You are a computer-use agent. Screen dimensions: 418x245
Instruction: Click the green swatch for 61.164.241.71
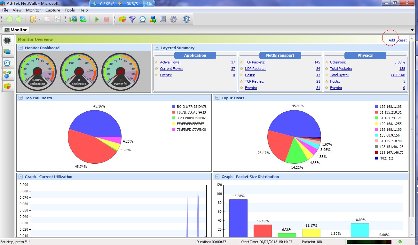click(376, 118)
